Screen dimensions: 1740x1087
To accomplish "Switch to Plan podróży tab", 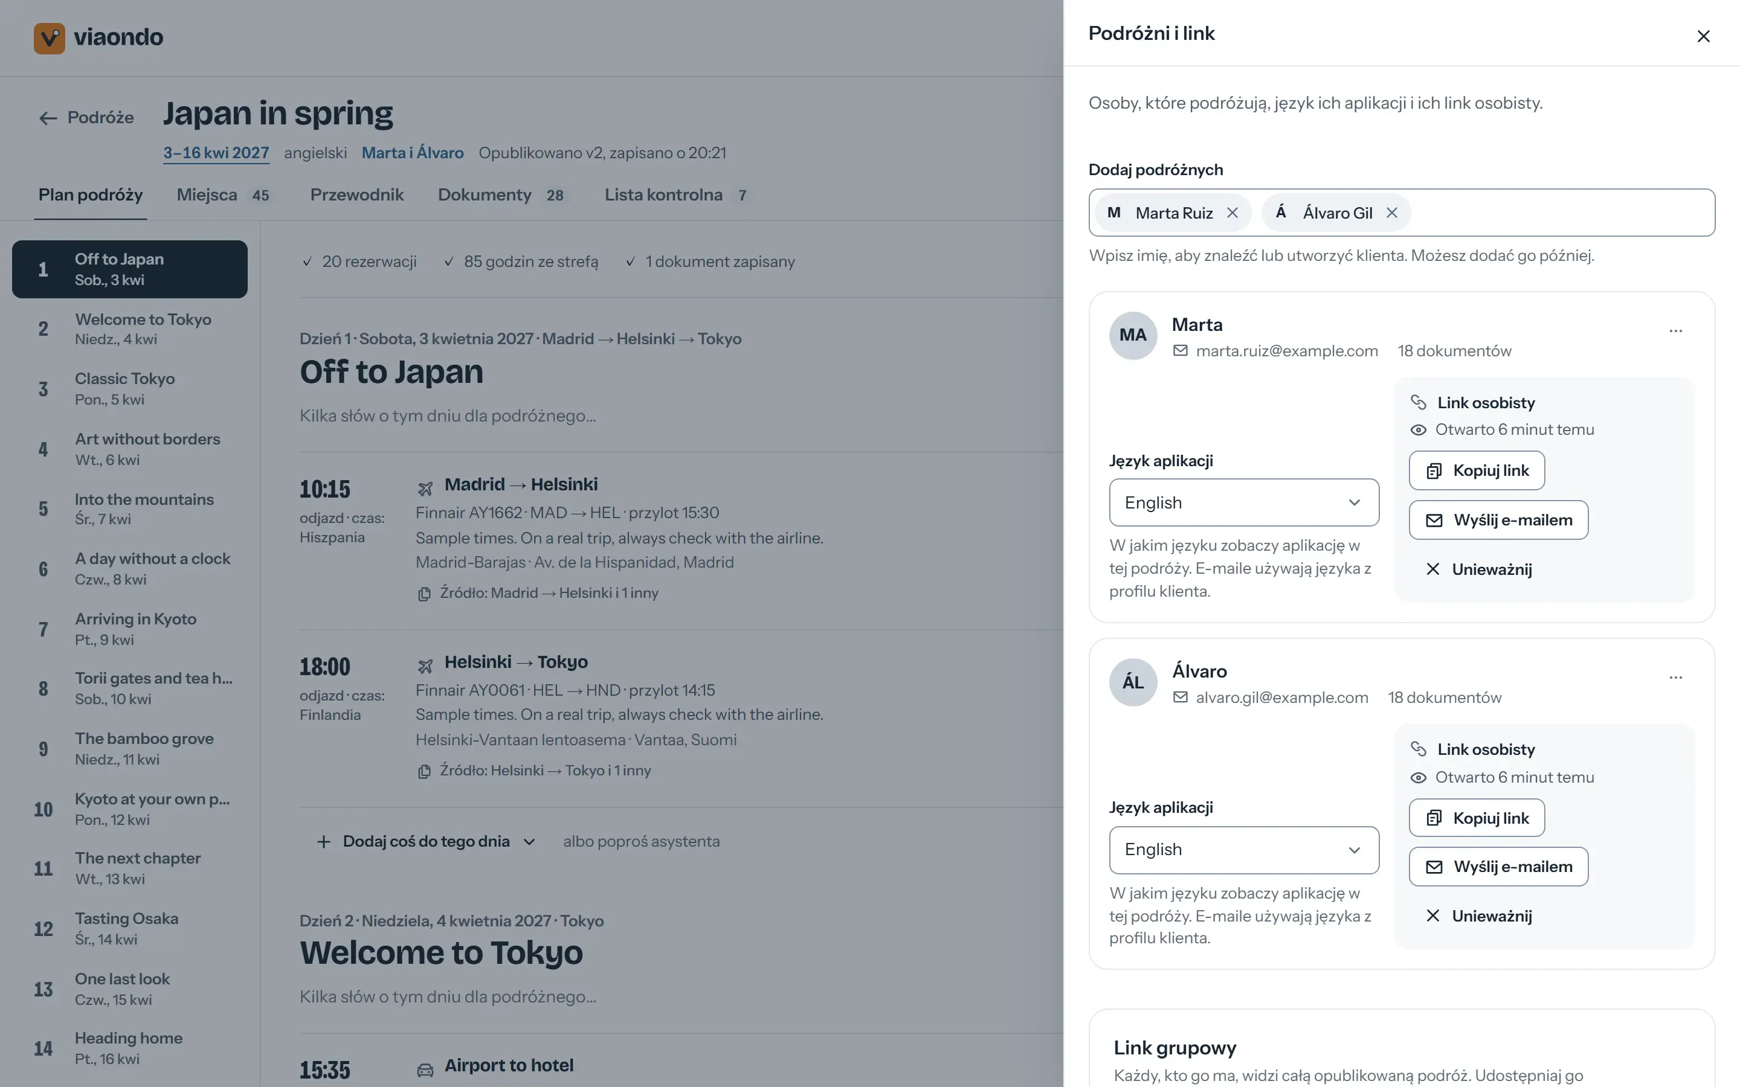I will click(x=91, y=195).
